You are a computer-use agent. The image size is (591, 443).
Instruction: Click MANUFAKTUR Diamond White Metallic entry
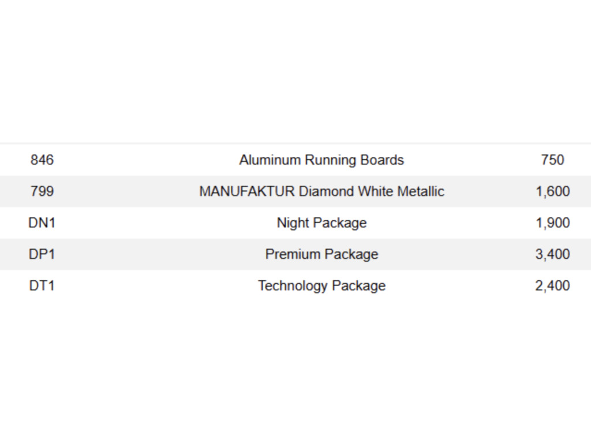(x=321, y=192)
